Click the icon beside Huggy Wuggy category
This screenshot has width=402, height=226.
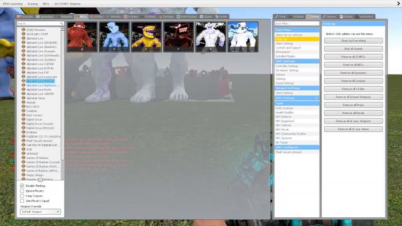(x=23, y=175)
